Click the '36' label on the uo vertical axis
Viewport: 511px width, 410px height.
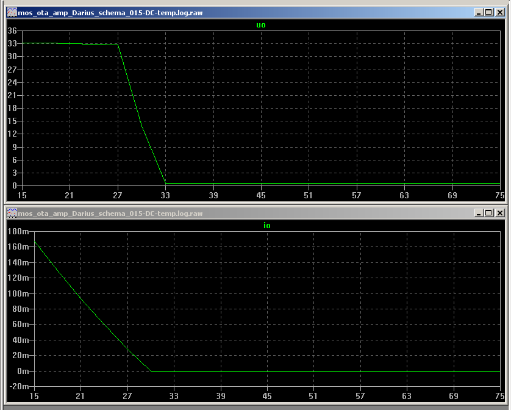[12, 31]
